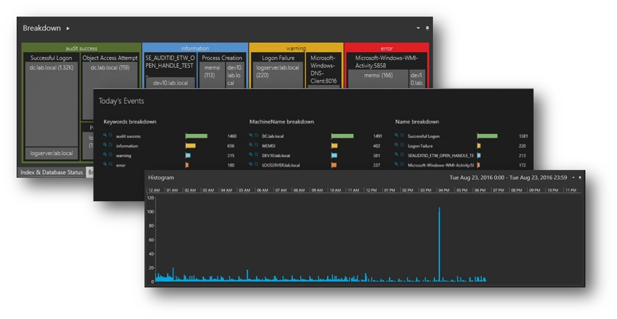Screen dimensions: 617x319
Task: Click the magnifier icon next to MEMSI
Action: (x=251, y=146)
